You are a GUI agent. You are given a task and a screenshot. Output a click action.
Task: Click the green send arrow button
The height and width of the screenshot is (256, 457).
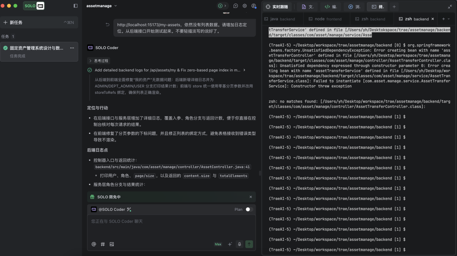(x=249, y=244)
